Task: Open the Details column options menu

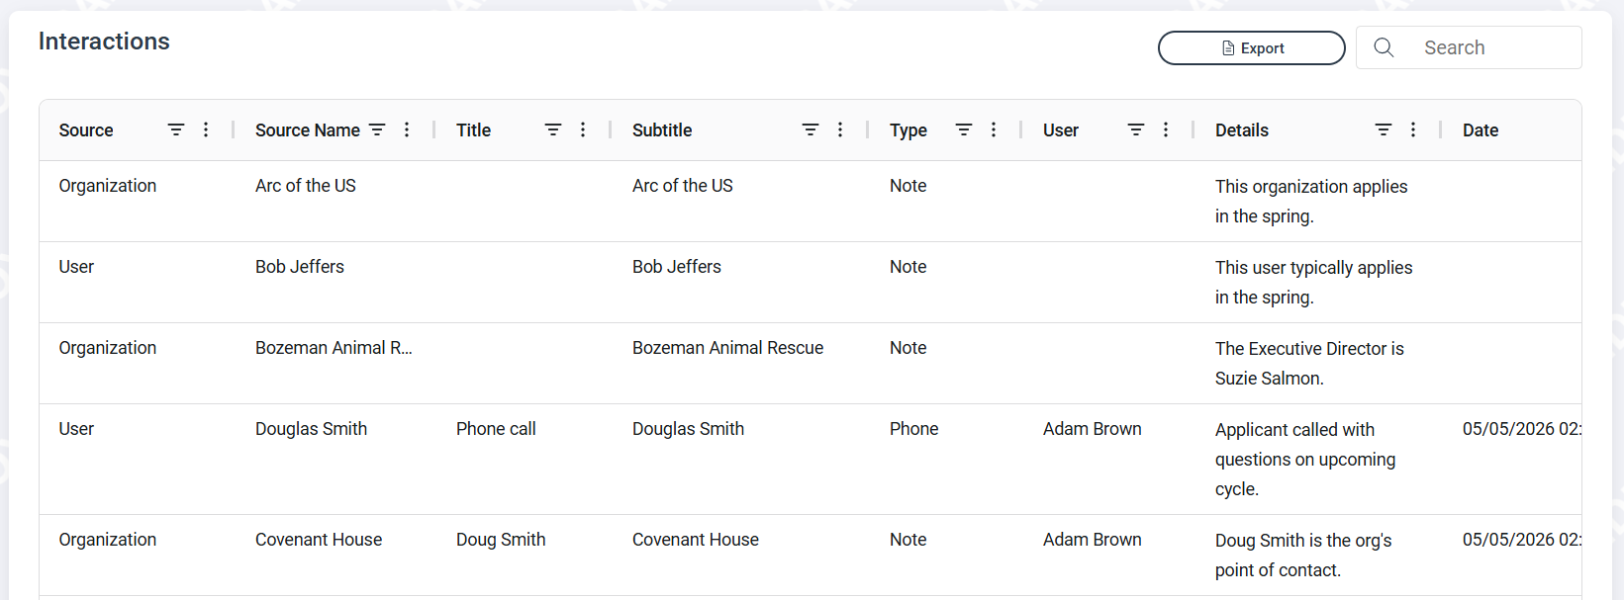Action: [x=1413, y=129]
